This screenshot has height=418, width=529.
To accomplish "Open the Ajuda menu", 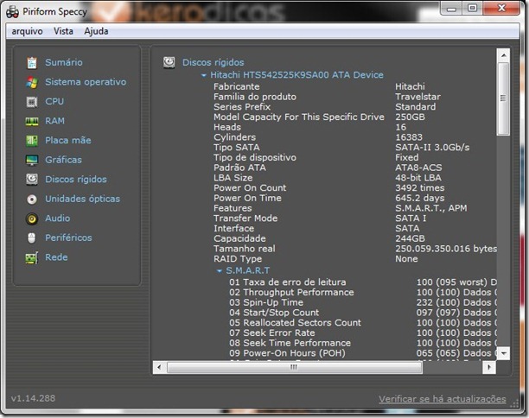I will point(96,31).
